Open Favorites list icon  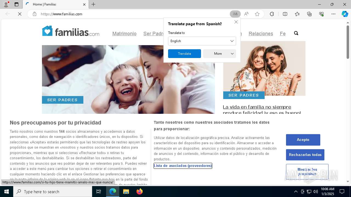pyautogui.click(x=297, y=14)
